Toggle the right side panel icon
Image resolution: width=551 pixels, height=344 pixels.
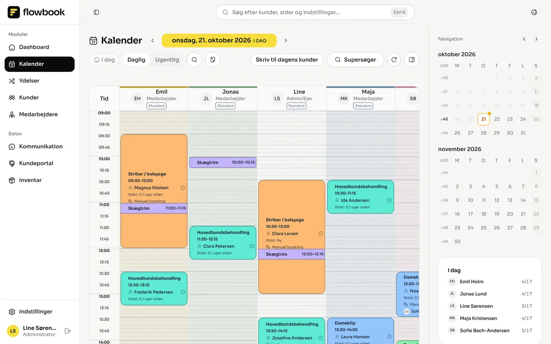click(x=412, y=60)
